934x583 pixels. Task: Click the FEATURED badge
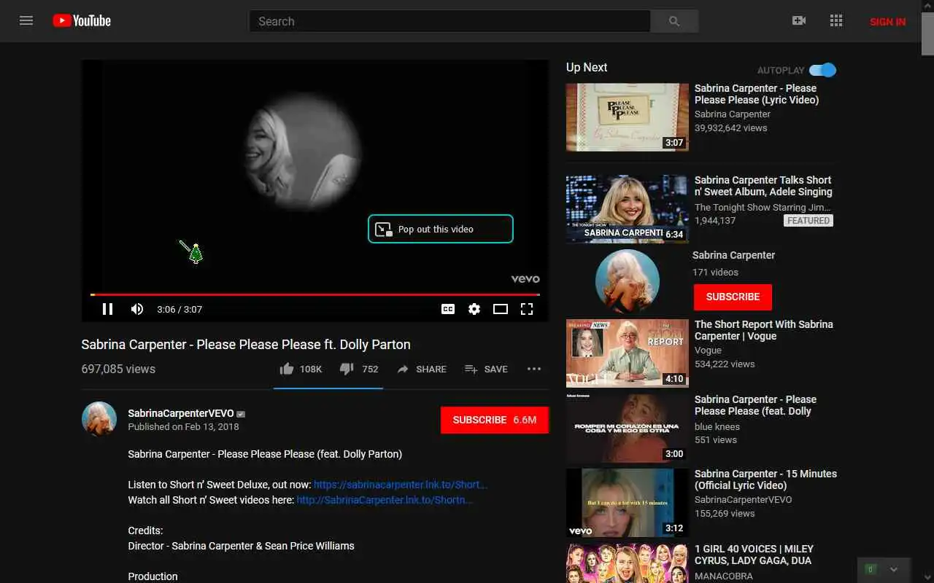[x=808, y=220]
